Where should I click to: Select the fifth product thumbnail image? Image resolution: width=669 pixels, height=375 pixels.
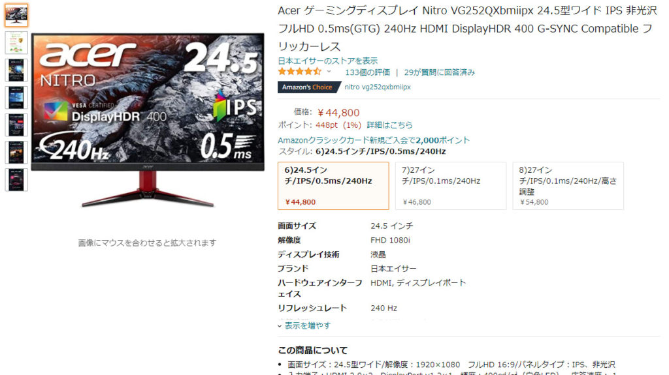point(16,125)
